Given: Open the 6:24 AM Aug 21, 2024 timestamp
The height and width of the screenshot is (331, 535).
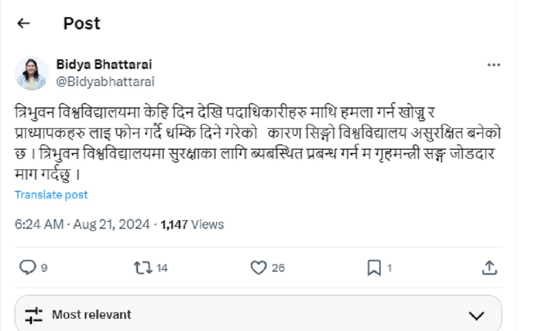Looking at the screenshot, I should point(82,225).
